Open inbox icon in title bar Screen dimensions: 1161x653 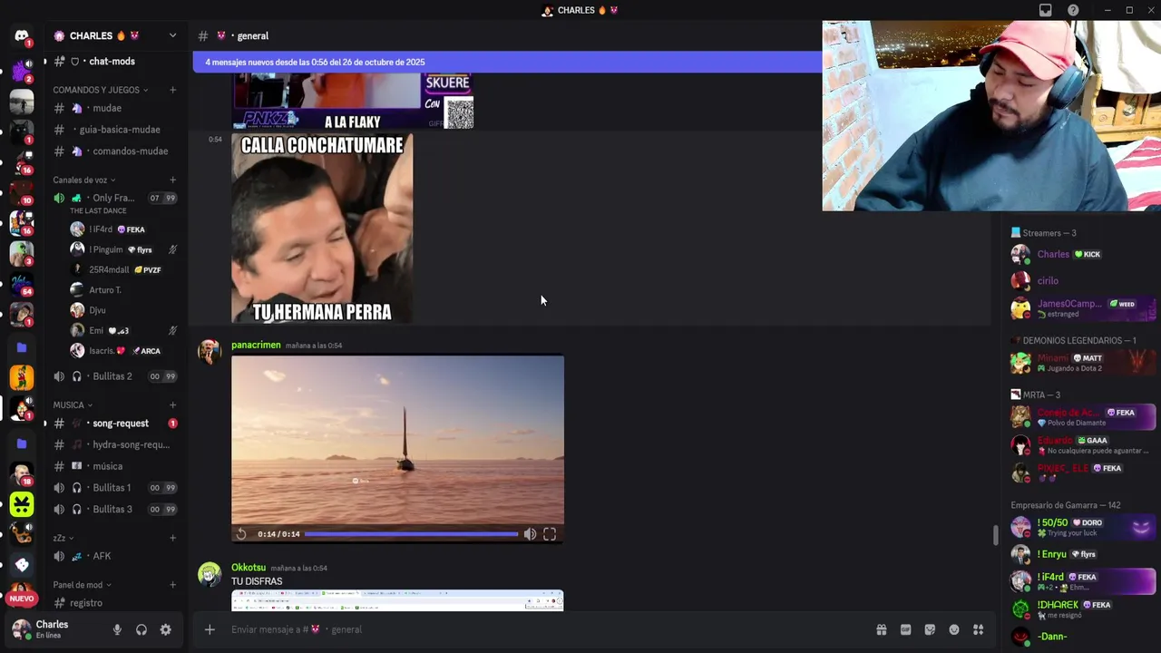tap(1046, 10)
